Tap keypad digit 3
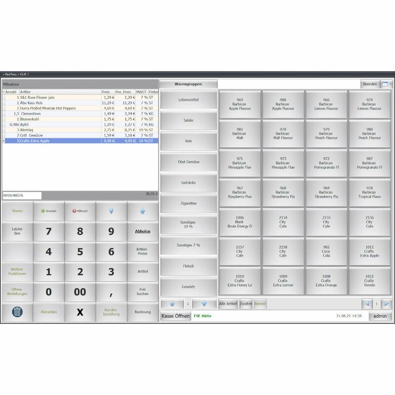 click(x=111, y=272)
